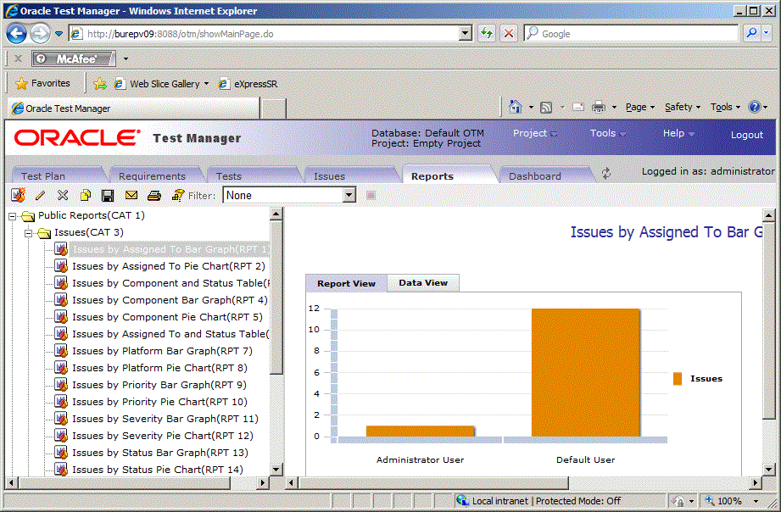Open the browser Page menu
This screenshot has height=512, width=781.
640,107
